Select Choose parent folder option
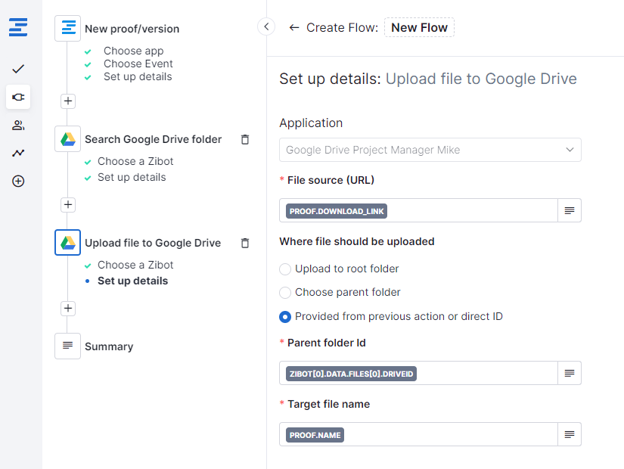Viewport: 624px width, 469px height. pos(285,292)
